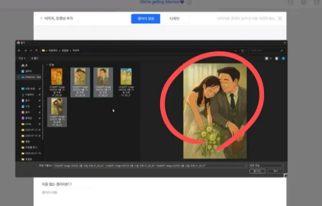Click the large wedding couple preview image
This screenshot has width=322, height=206.
pyautogui.click(x=215, y=111)
